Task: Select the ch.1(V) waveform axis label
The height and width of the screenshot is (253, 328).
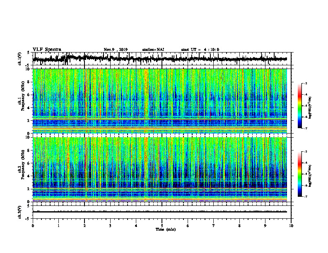Action: click(20, 59)
